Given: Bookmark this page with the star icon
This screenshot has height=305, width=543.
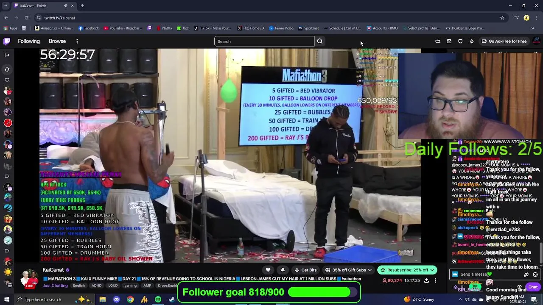Looking at the screenshot, I should pos(502,18).
